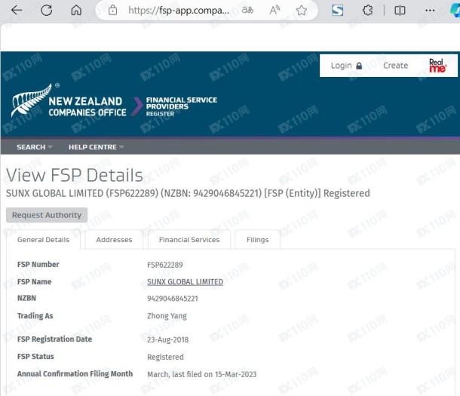Expand the HELP CENTRE dropdown menu
Viewport: 460px width, 396px height.
click(x=96, y=147)
